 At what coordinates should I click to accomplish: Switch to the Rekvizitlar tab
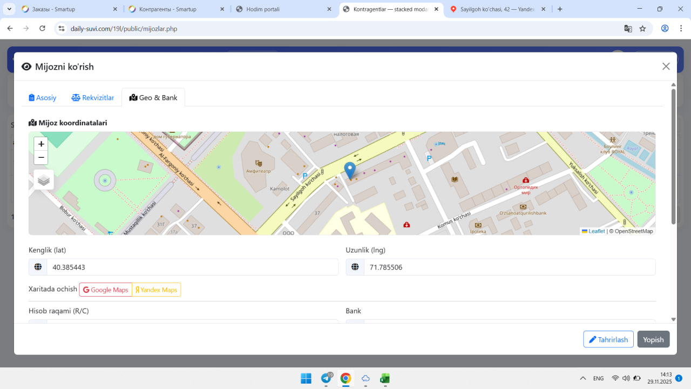pyautogui.click(x=93, y=98)
